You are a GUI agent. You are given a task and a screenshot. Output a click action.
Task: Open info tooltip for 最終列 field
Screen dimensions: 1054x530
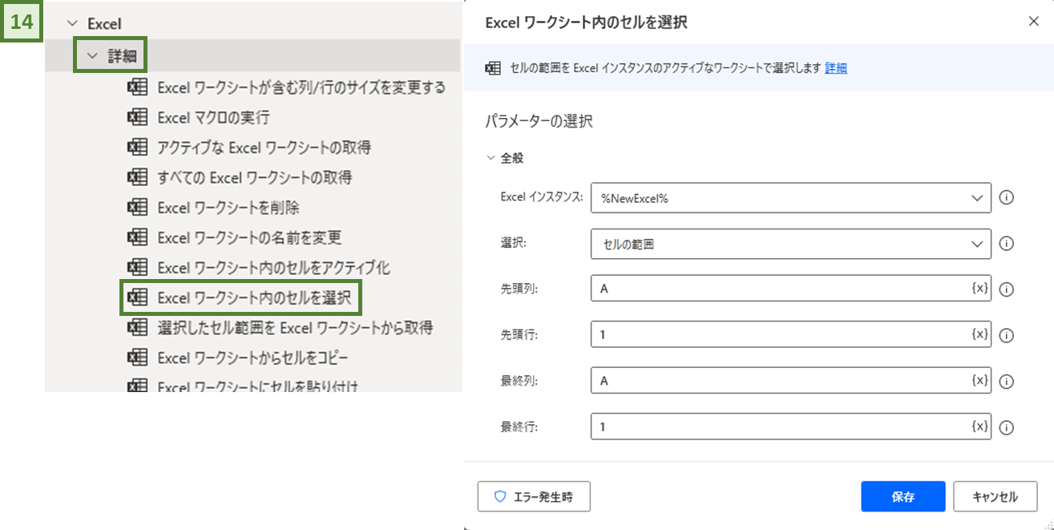(1008, 382)
